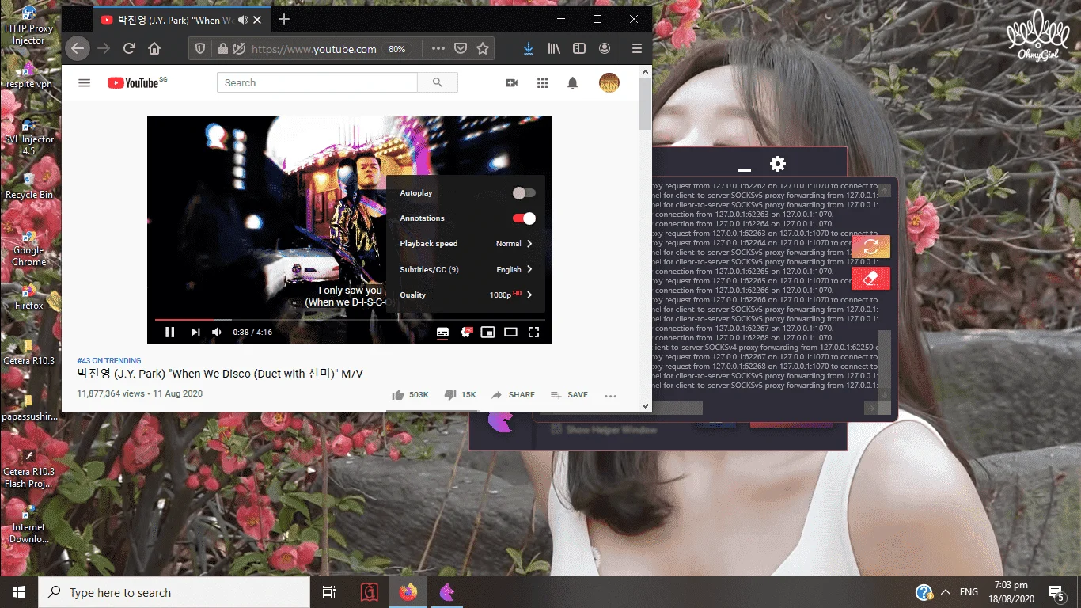This screenshot has height=608, width=1081.
Task: Save page to Pocket icon
Action: 461,49
